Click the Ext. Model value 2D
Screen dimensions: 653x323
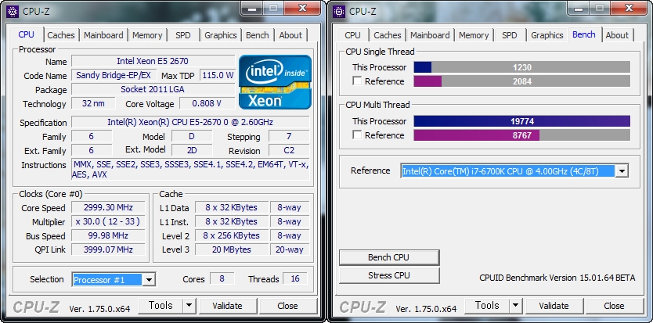192,151
